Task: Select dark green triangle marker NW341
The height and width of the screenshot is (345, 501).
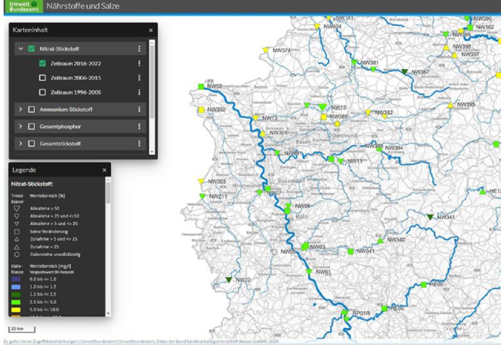Action: click(x=430, y=217)
